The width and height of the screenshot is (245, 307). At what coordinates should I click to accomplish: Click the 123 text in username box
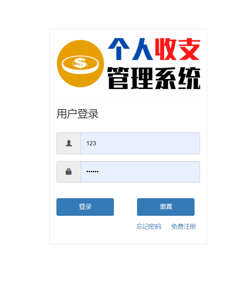(91, 143)
